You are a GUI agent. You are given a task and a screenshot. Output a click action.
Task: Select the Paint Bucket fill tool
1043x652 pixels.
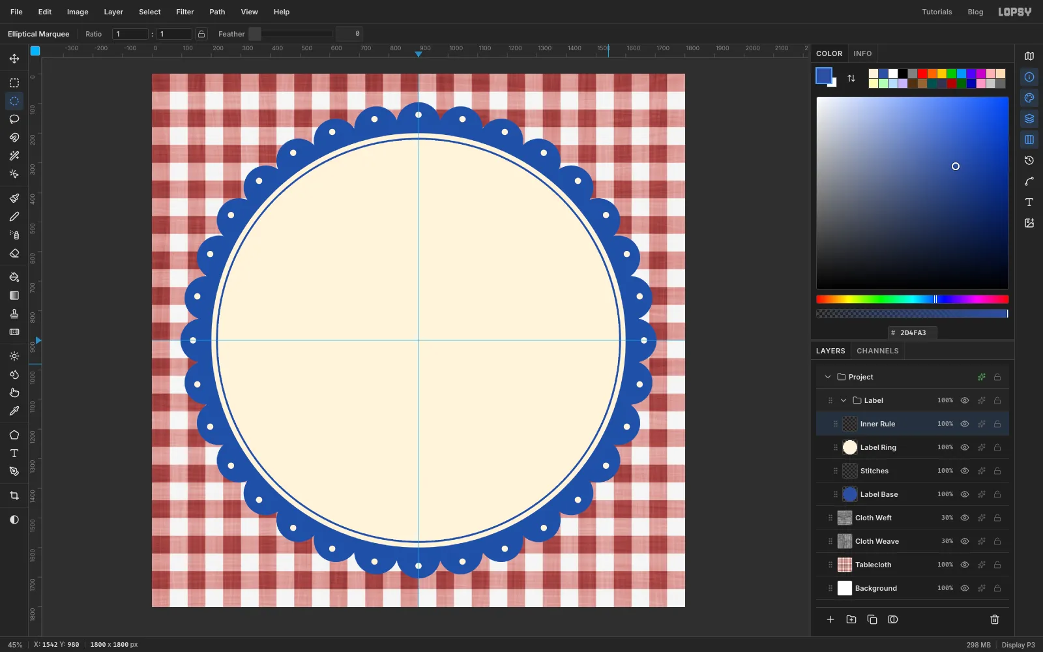coord(14,277)
